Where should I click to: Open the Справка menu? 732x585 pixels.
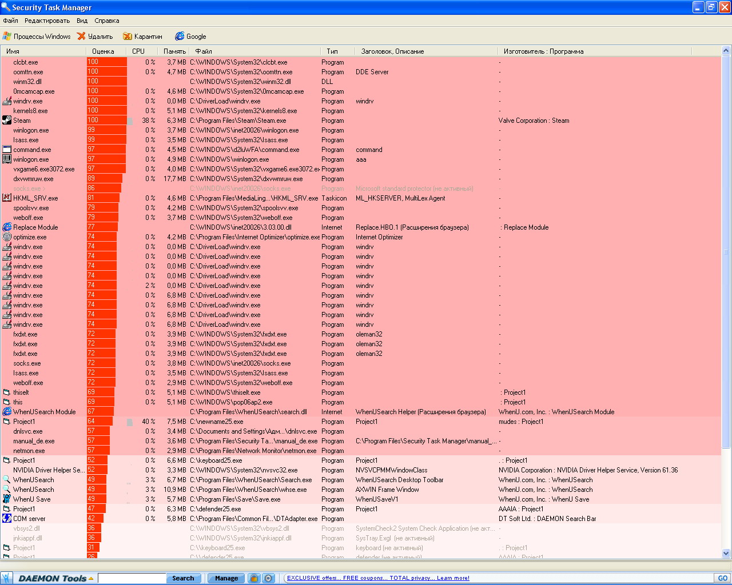pos(107,21)
